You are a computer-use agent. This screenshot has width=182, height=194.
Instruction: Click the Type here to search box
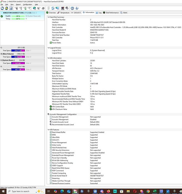click(26, 191)
